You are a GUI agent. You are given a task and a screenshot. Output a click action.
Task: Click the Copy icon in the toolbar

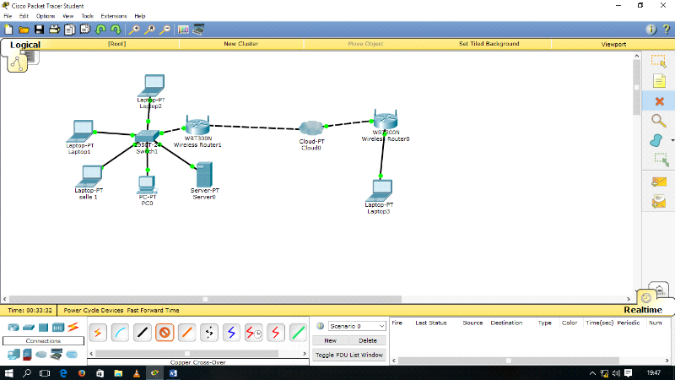click(70, 30)
